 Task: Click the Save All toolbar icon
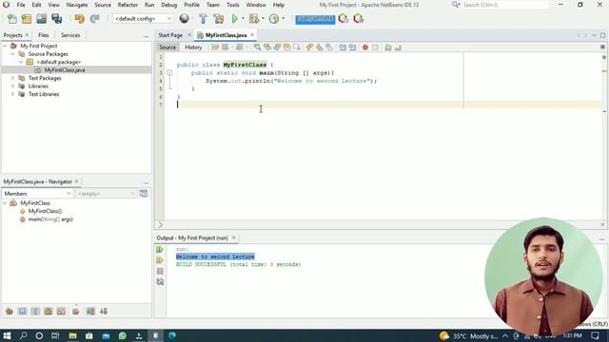[57, 19]
